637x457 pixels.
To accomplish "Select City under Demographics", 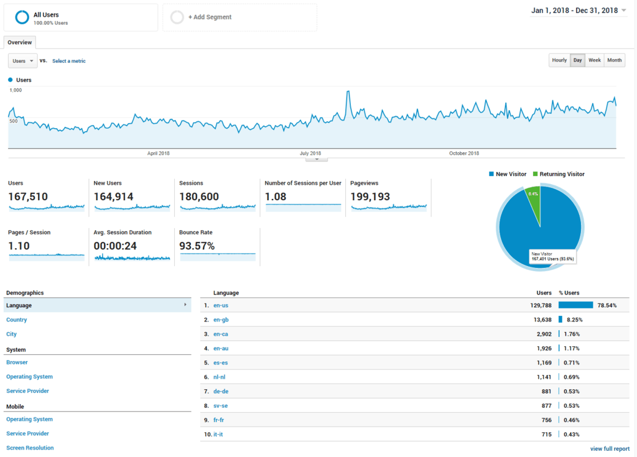I will click(x=11, y=334).
